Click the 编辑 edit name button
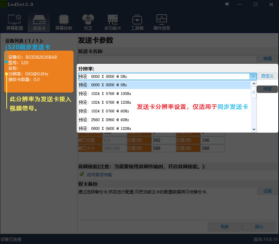 coord(267,59)
